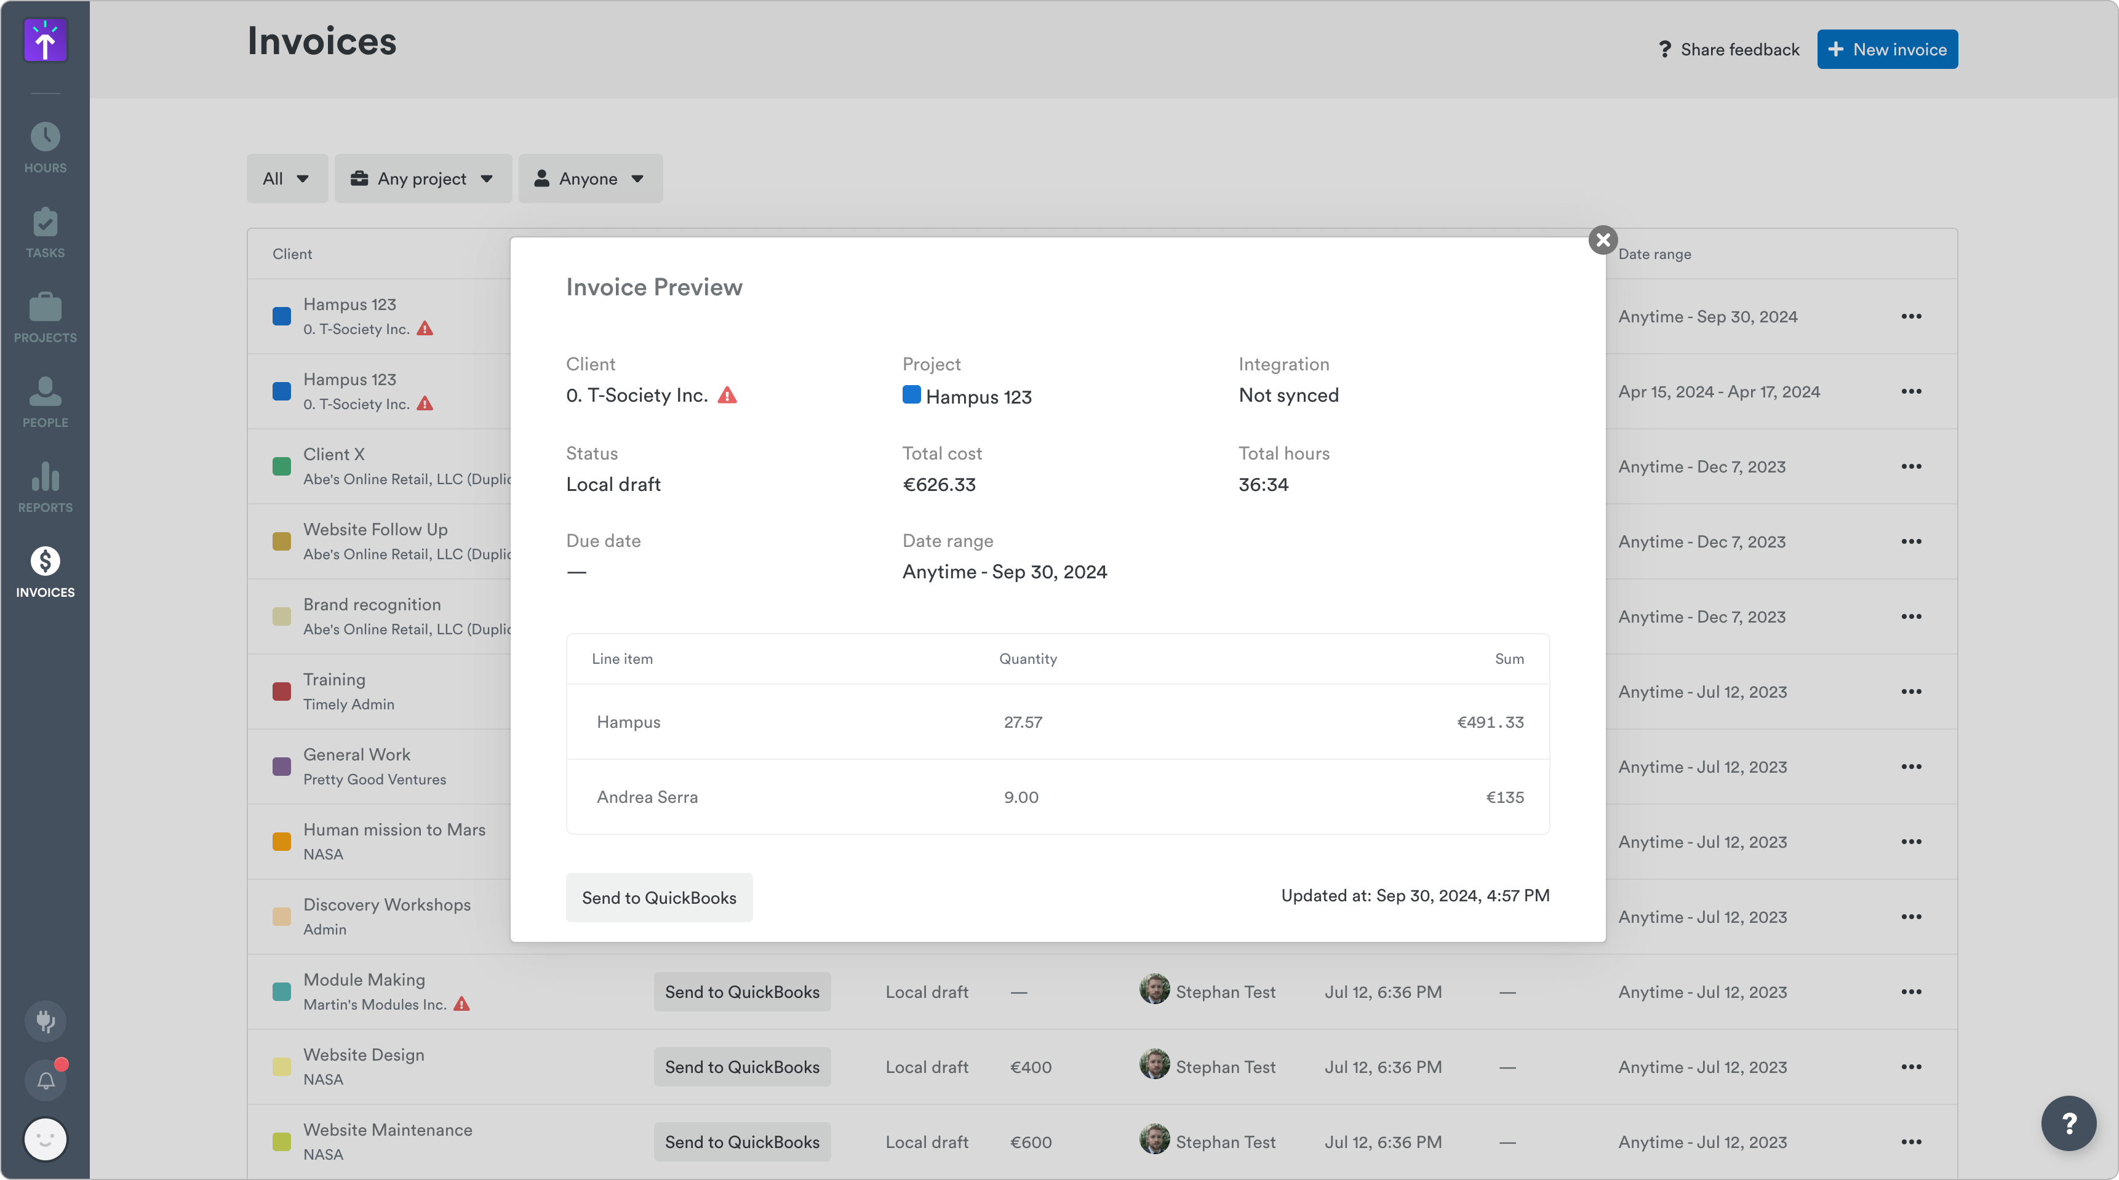The height and width of the screenshot is (1180, 2119).
Task: Open the Hours clock icon in sidebar
Action: [x=46, y=137]
